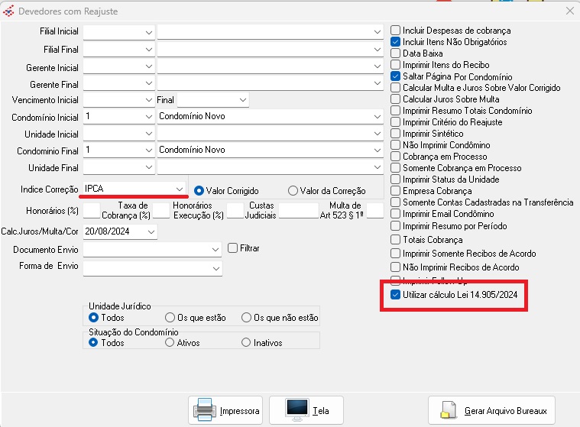
Task: Click the Devedores com Reajuste title icon
Action: [x=9, y=11]
